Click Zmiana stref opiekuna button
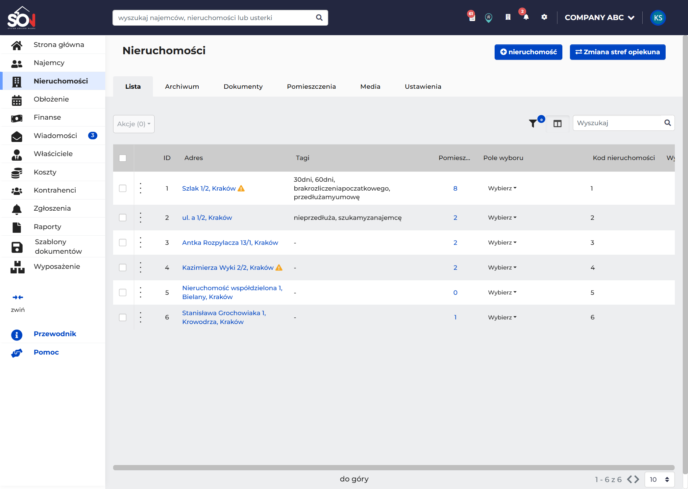The height and width of the screenshot is (489, 688). pos(618,52)
